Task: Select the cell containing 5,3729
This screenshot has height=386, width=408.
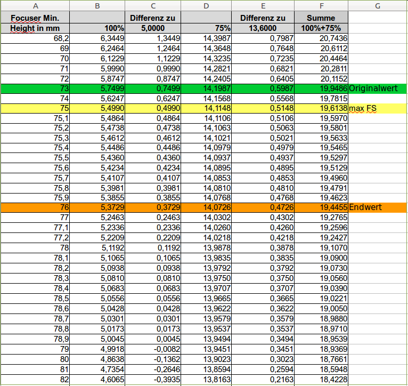Action: [97, 207]
